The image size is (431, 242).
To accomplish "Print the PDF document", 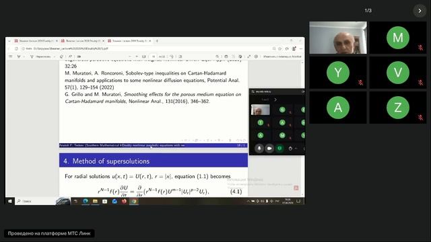I will 226,56.
